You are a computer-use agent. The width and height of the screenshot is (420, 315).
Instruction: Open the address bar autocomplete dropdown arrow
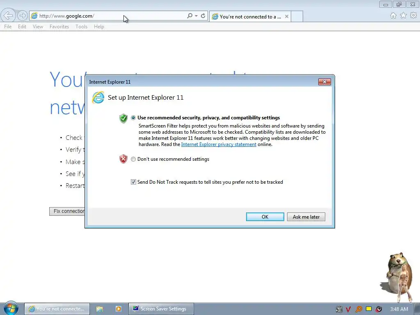click(196, 16)
